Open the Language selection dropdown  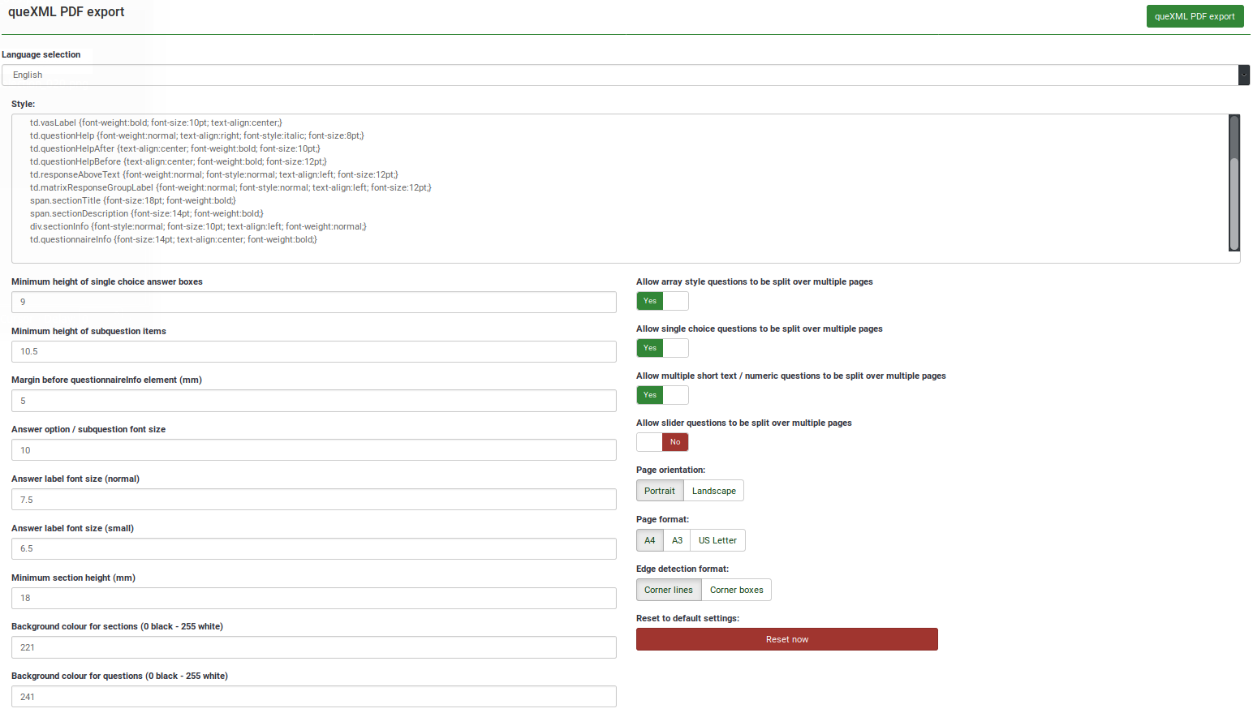(625, 75)
